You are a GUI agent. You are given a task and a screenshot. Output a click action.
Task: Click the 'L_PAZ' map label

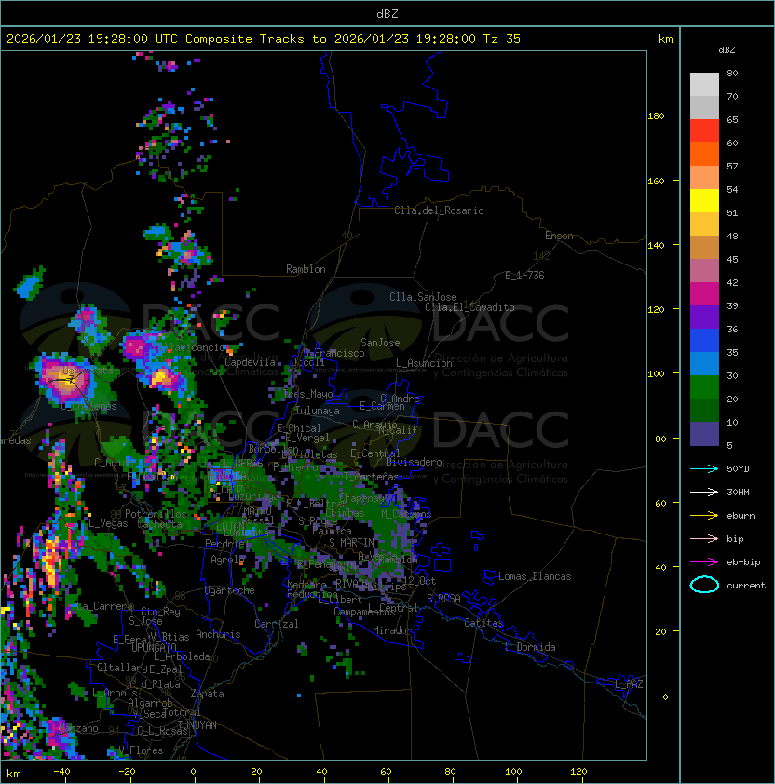coord(629,684)
